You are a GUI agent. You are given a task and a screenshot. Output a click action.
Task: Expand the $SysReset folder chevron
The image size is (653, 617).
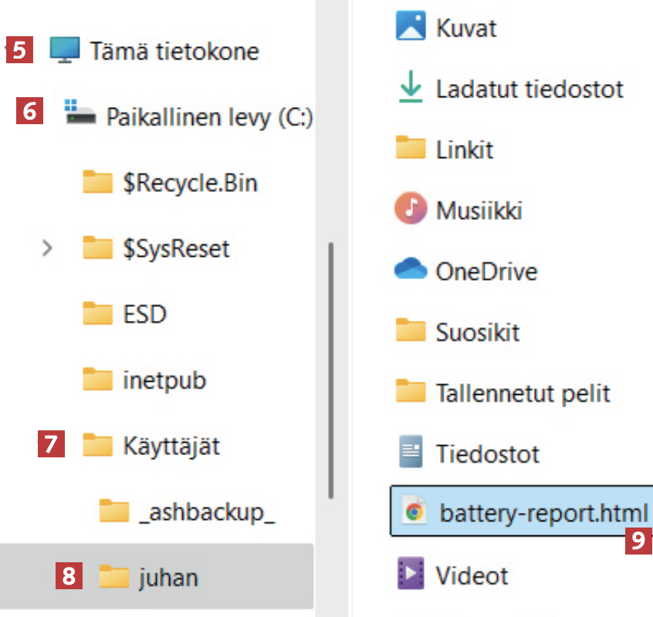(47, 248)
